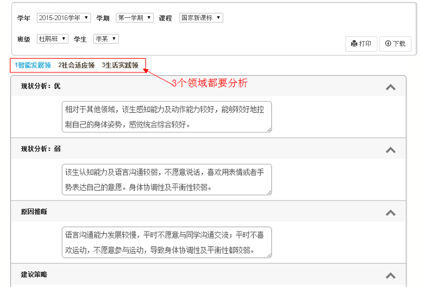Switch to the 3生活实践领 tab
Screen dimensions: 421x287
pos(120,65)
